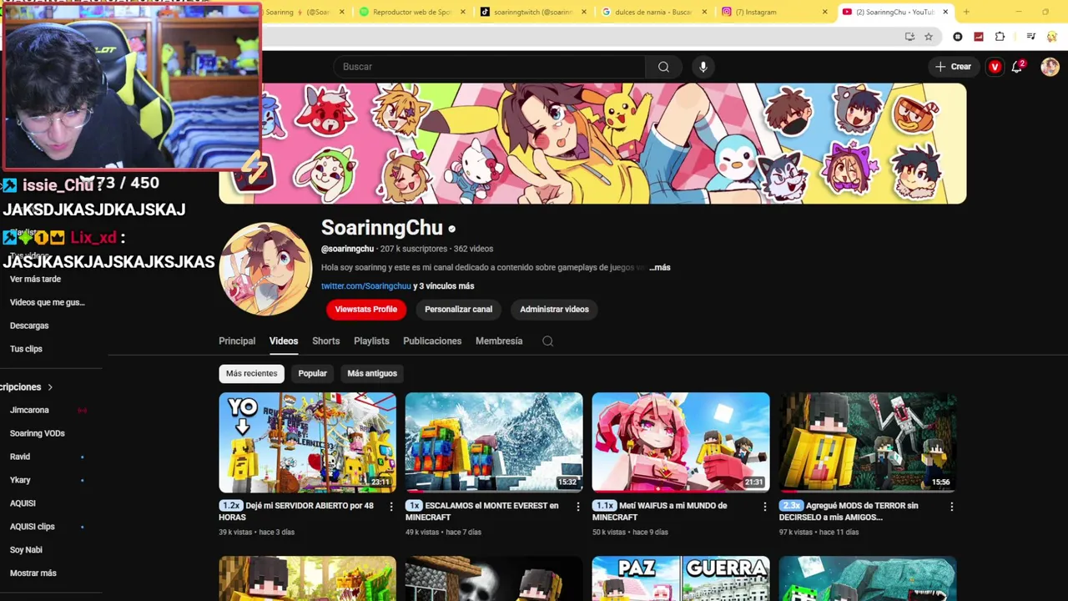Open Jimcarona subscription channel
The image size is (1068, 601).
29,410
